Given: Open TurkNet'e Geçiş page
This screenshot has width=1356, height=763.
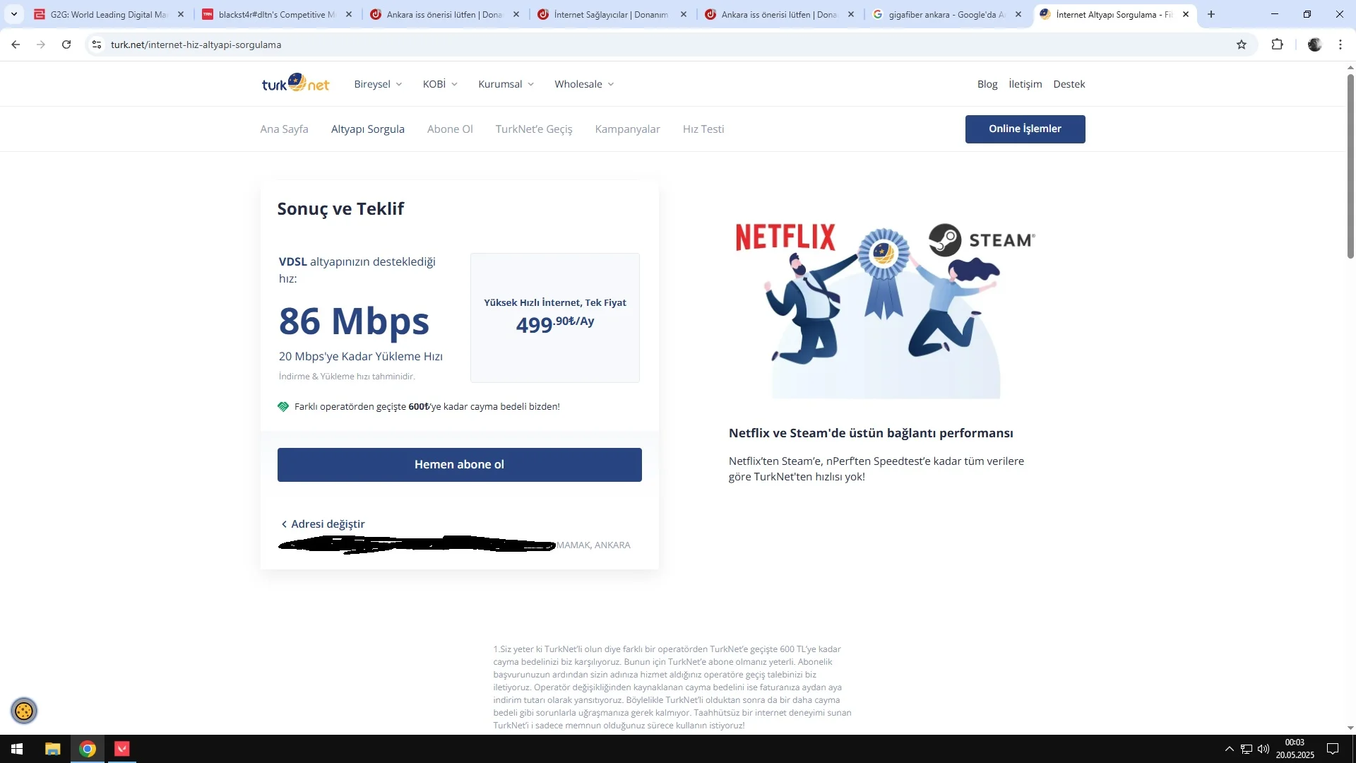Looking at the screenshot, I should tap(534, 129).
